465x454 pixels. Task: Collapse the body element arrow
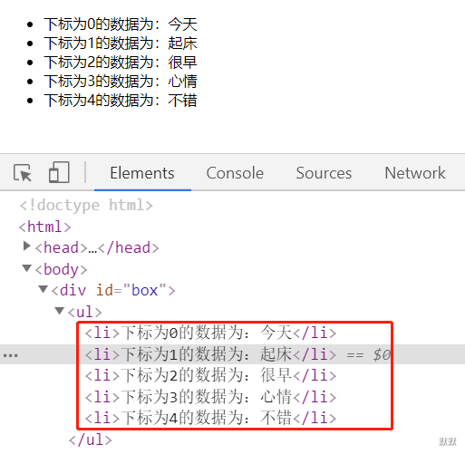pos(27,268)
